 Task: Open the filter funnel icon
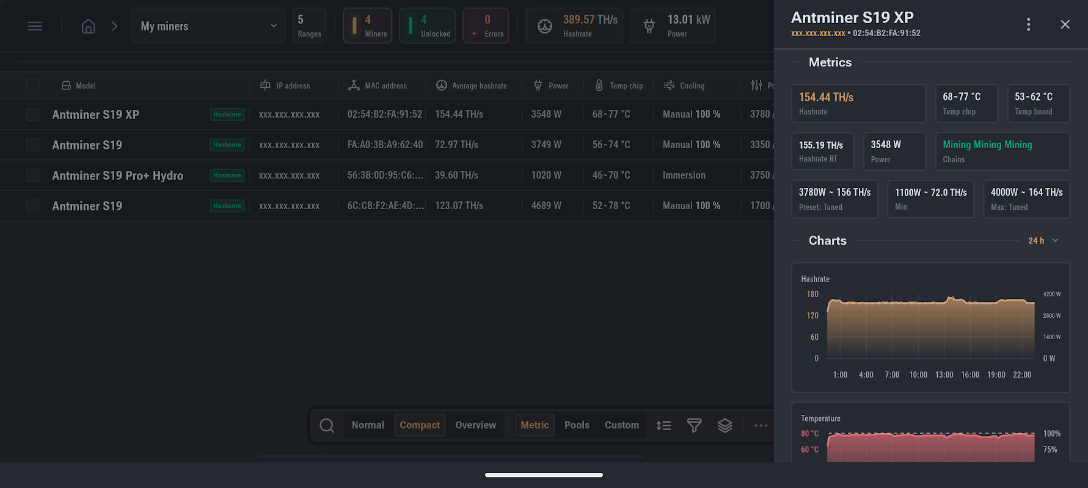click(x=695, y=425)
